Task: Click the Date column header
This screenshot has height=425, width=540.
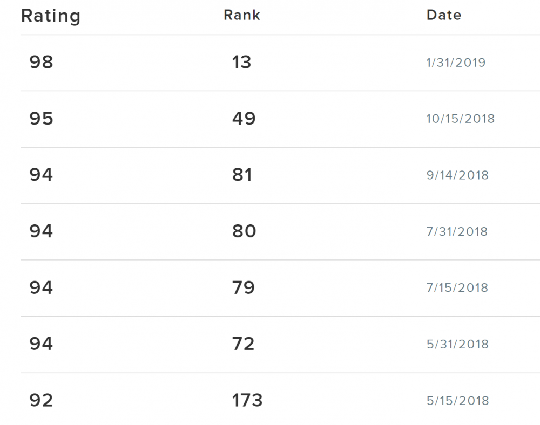Action: (x=444, y=15)
